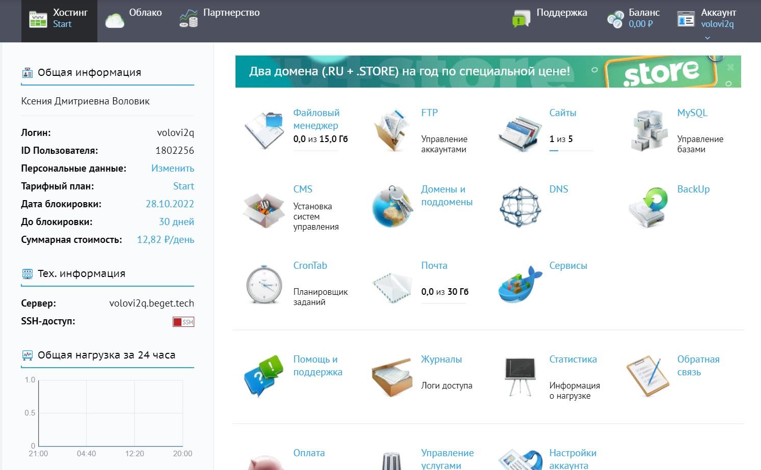Screen dimensions: 761x470
Task: Open the Помощь и поддержка link
Action: (x=318, y=365)
